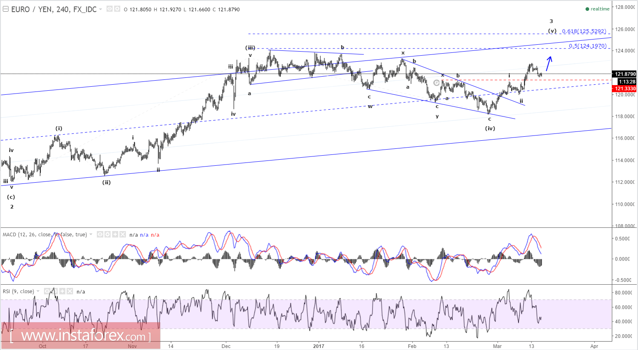Viewport: 638px width, 350px height.
Task: Click the RSI plus icon
Action: click(62, 291)
